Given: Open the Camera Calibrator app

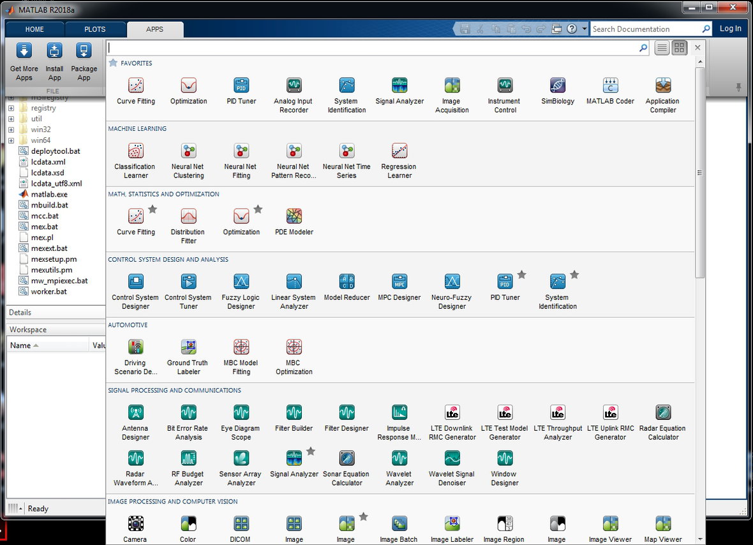Looking at the screenshot, I should [x=135, y=528].
